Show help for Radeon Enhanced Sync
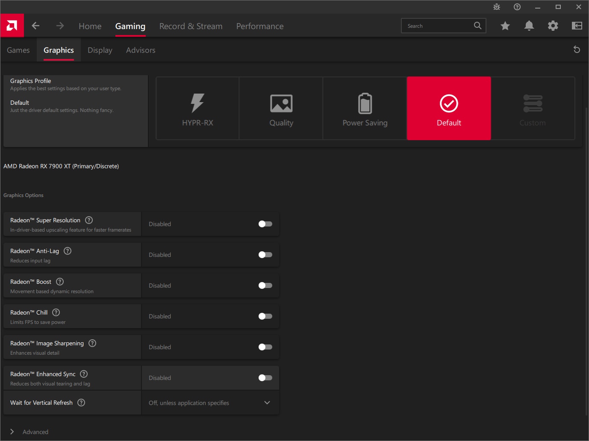The height and width of the screenshot is (441, 589). click(x=84, y=374)
